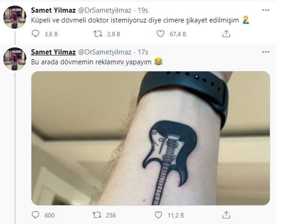This screenshot has height=224, width=282.
Task: Retweet the guitar tattoo tweet
Action: point(99,215)
